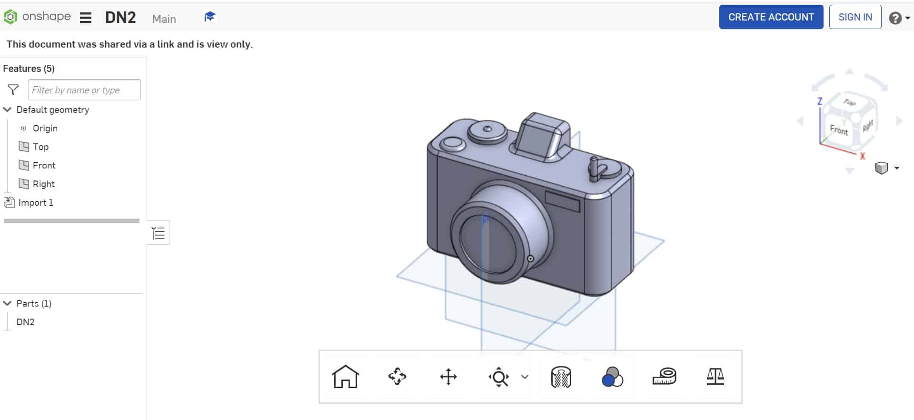Toggle the feature list panel button
The width and height of the screenshot is (914, 420).
click(x=158, y=233)
